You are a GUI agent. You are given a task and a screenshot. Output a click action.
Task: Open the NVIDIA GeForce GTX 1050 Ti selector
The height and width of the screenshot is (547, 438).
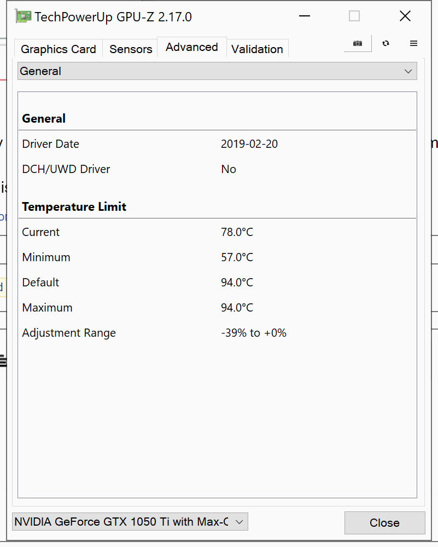(x=130, y=522)
